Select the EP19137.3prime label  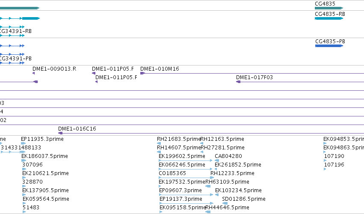181,199
